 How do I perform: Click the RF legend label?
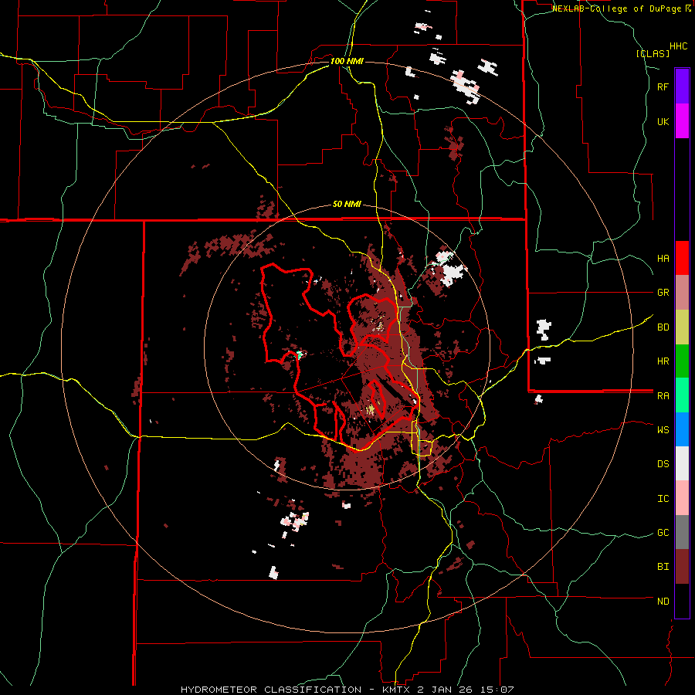click(663, 87)
